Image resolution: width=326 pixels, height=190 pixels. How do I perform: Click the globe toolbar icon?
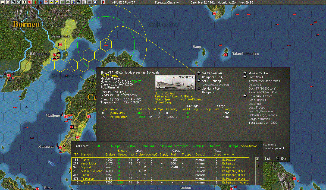tap(73, 2)
